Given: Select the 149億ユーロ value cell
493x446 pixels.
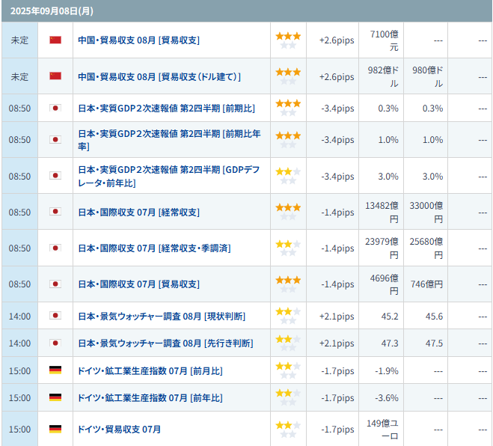Looking at the screenshot, I should [382, 430].
